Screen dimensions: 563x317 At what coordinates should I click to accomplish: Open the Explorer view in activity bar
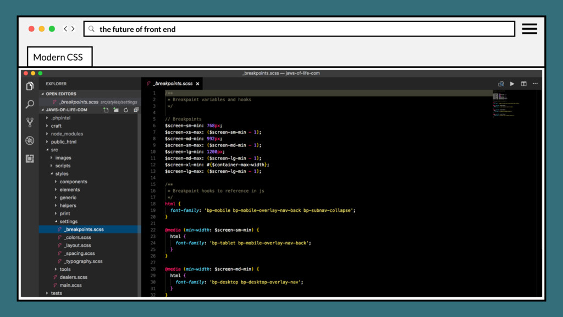click(30, 86)
